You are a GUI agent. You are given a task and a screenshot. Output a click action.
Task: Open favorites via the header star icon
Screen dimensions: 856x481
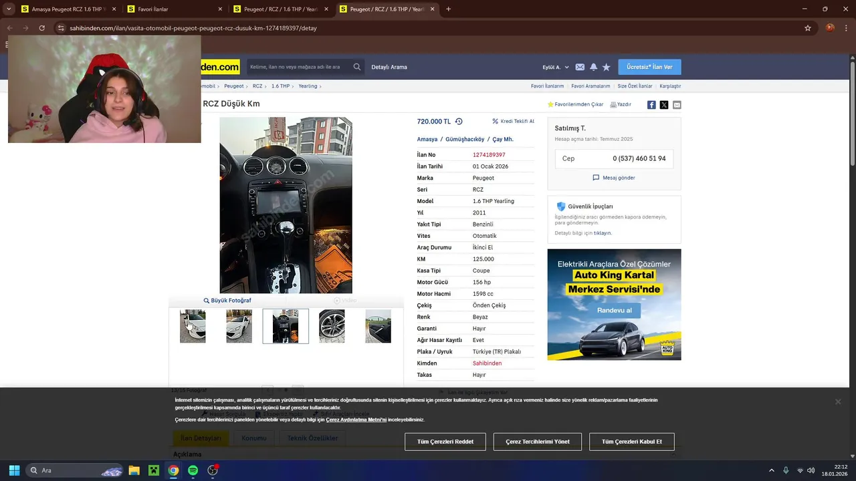[606, 67]
